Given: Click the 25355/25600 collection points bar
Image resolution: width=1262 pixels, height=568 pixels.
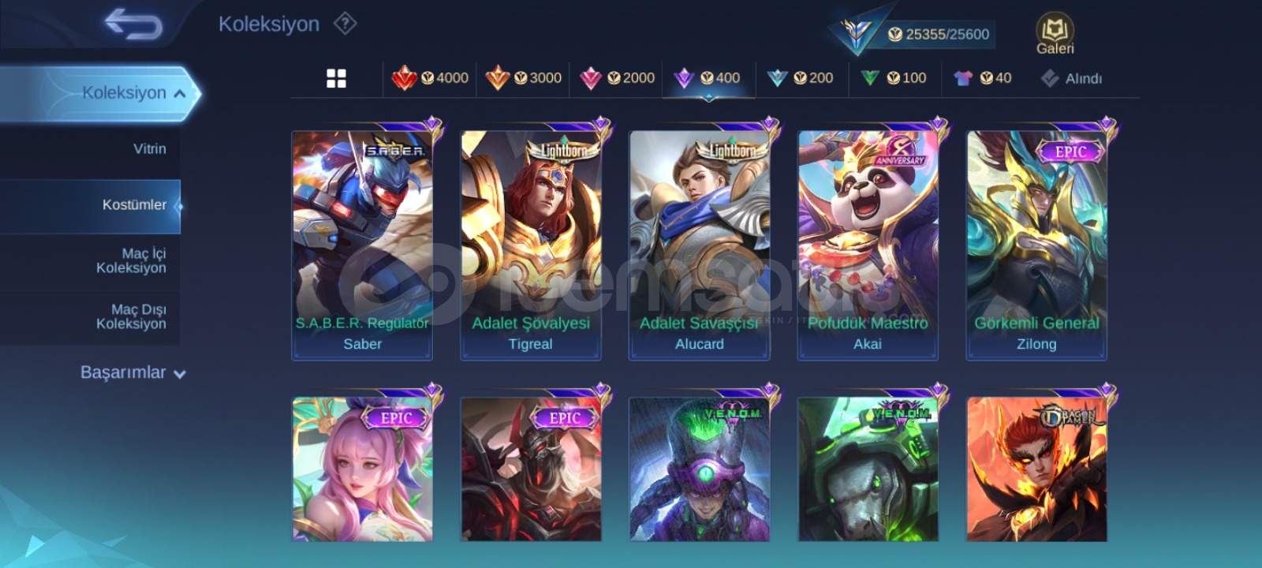Looking at the screenshot, I should [x=939, y=34].
